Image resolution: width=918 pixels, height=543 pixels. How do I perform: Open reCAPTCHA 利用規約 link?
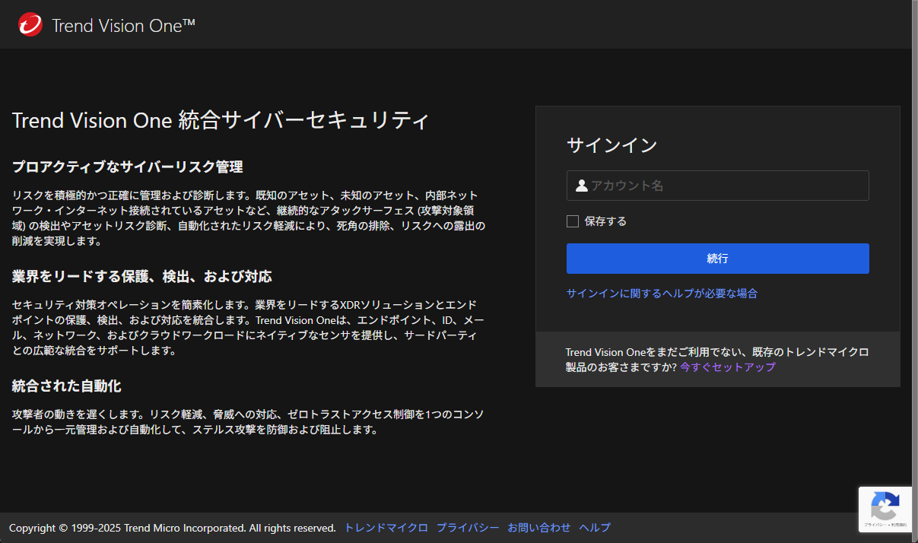tap(897, 523)
